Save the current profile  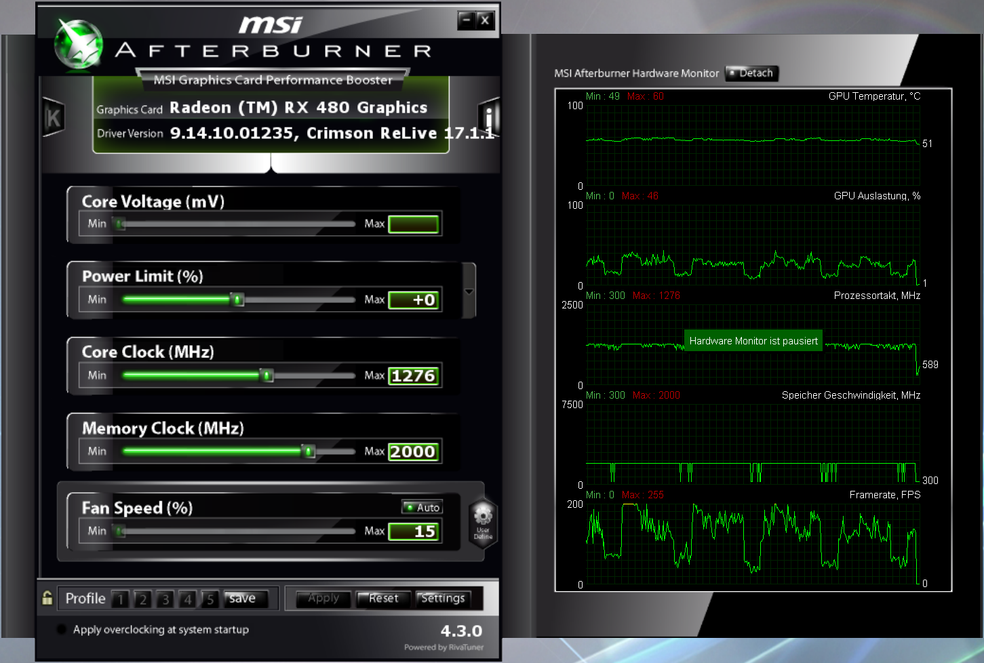point(245,599)
